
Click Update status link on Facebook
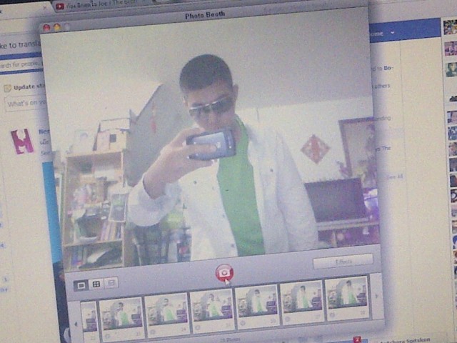[x=25, y=87]
